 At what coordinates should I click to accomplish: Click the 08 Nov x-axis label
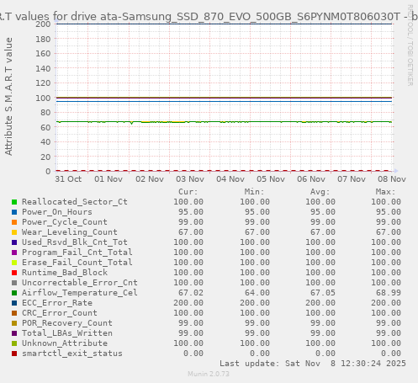click(392, 179)
